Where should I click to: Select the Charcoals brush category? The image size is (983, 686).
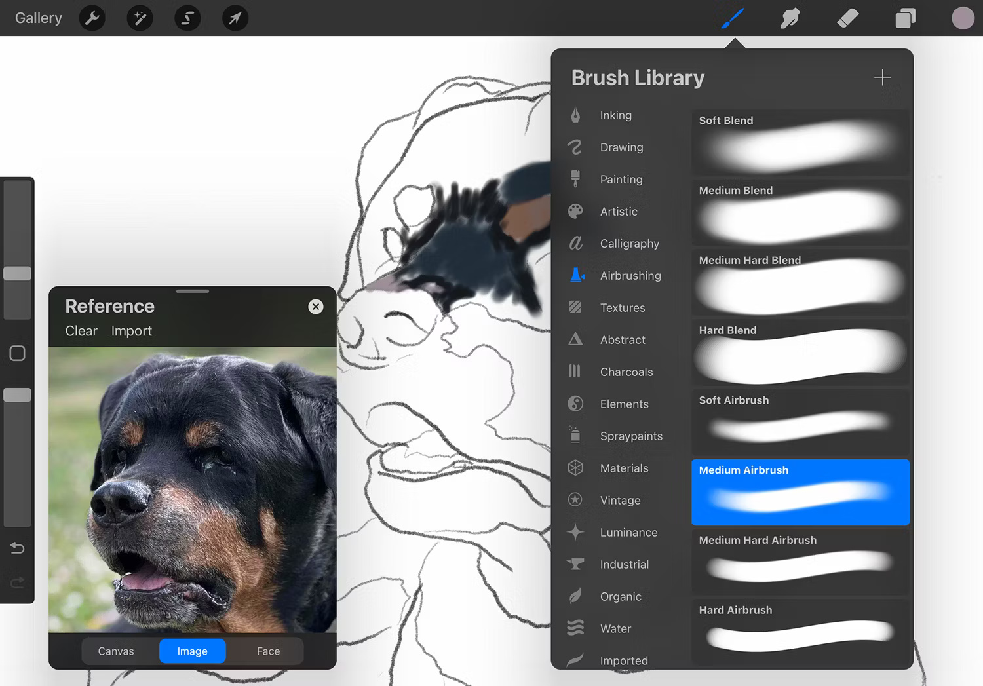626,372
